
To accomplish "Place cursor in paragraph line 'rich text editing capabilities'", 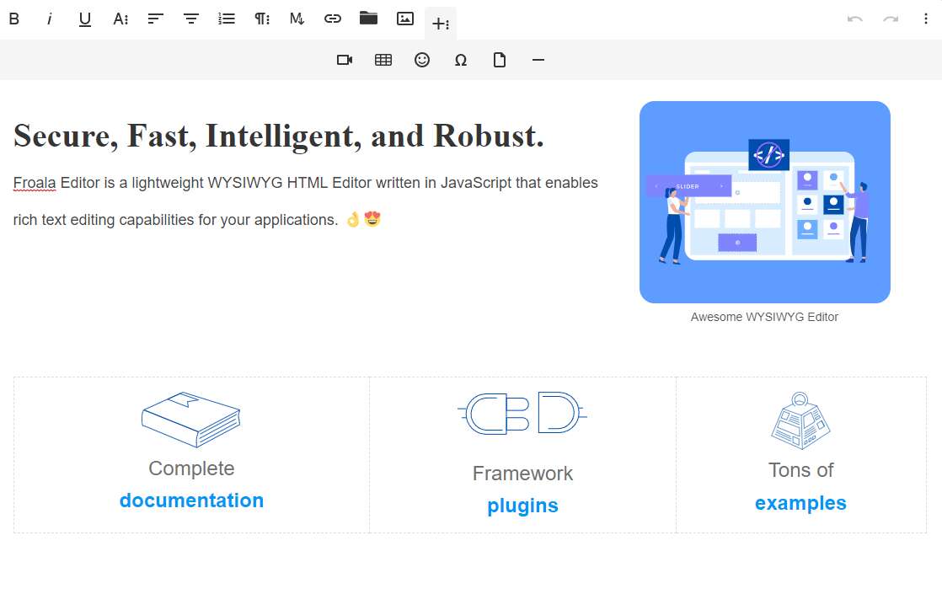I will click(x=175, y=220).
